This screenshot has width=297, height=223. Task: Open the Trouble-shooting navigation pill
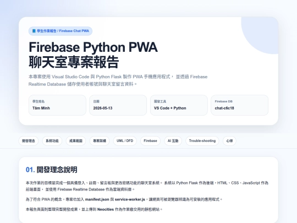[x=202, y=141]
